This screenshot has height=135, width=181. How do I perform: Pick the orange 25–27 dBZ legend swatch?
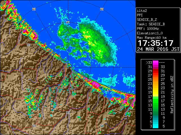click(x=156, y=80)
